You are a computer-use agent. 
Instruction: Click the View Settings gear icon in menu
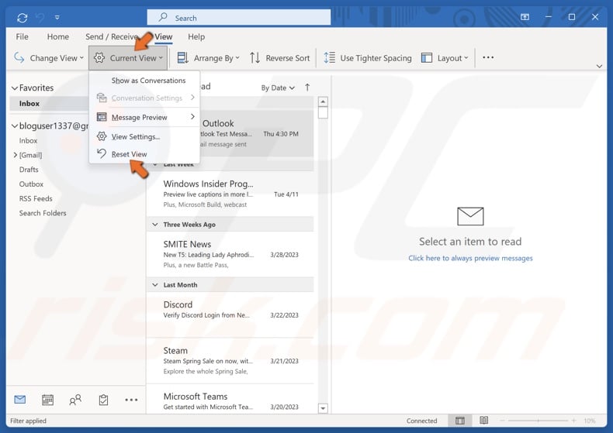102,136
